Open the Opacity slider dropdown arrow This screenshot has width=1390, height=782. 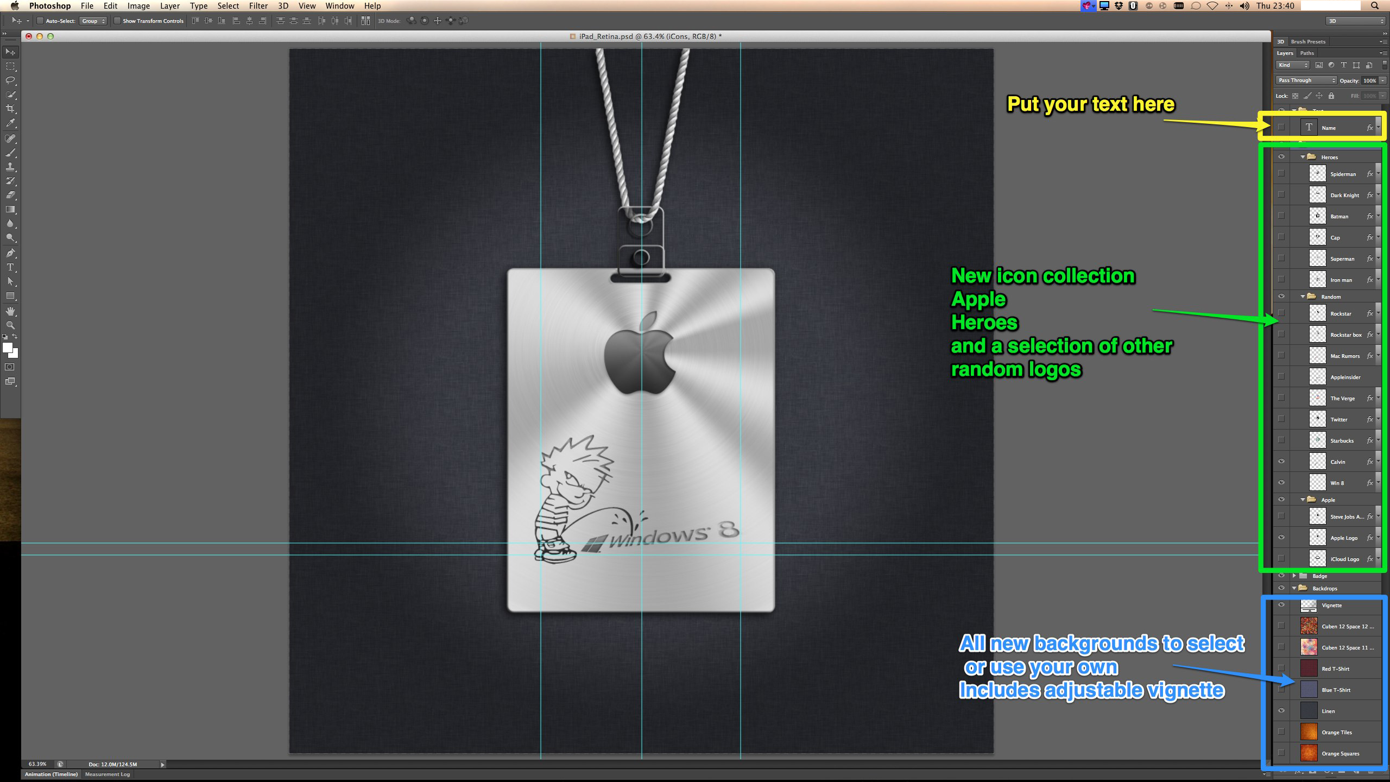pos(1383,80)
